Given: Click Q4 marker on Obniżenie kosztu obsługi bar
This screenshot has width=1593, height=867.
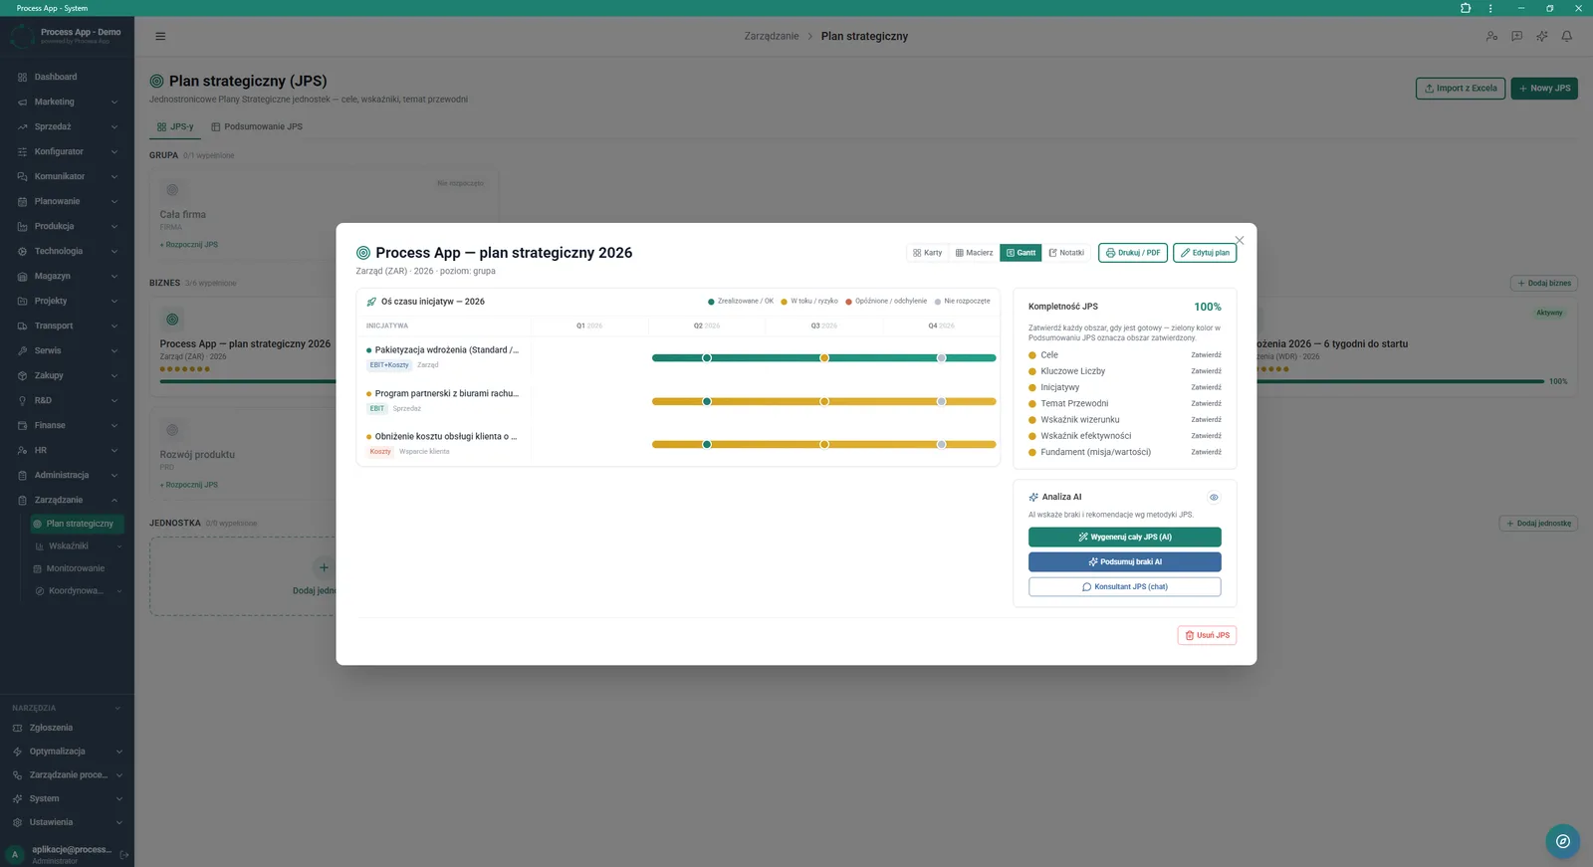Looking at the screenshot, I should pyautogui.click(x=942, y=444).
